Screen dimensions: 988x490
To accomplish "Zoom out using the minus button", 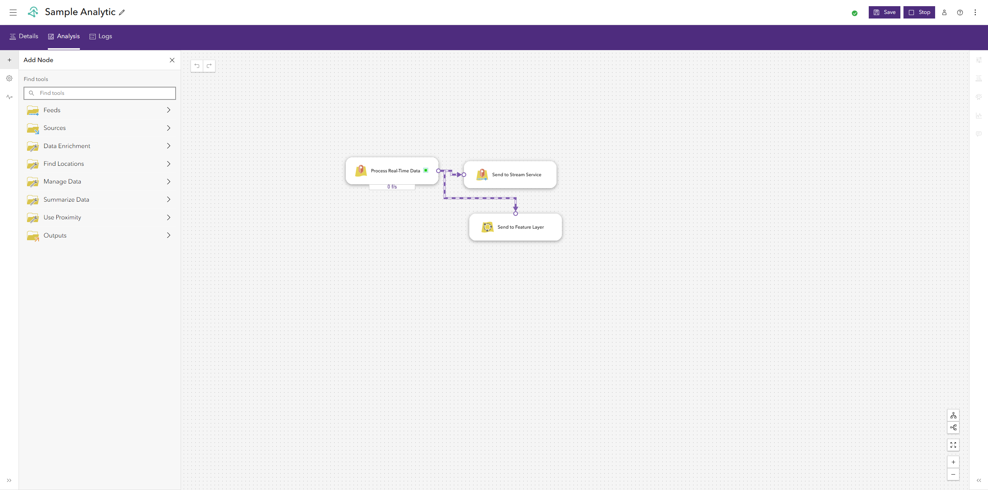I will click(x=953, y=474).
